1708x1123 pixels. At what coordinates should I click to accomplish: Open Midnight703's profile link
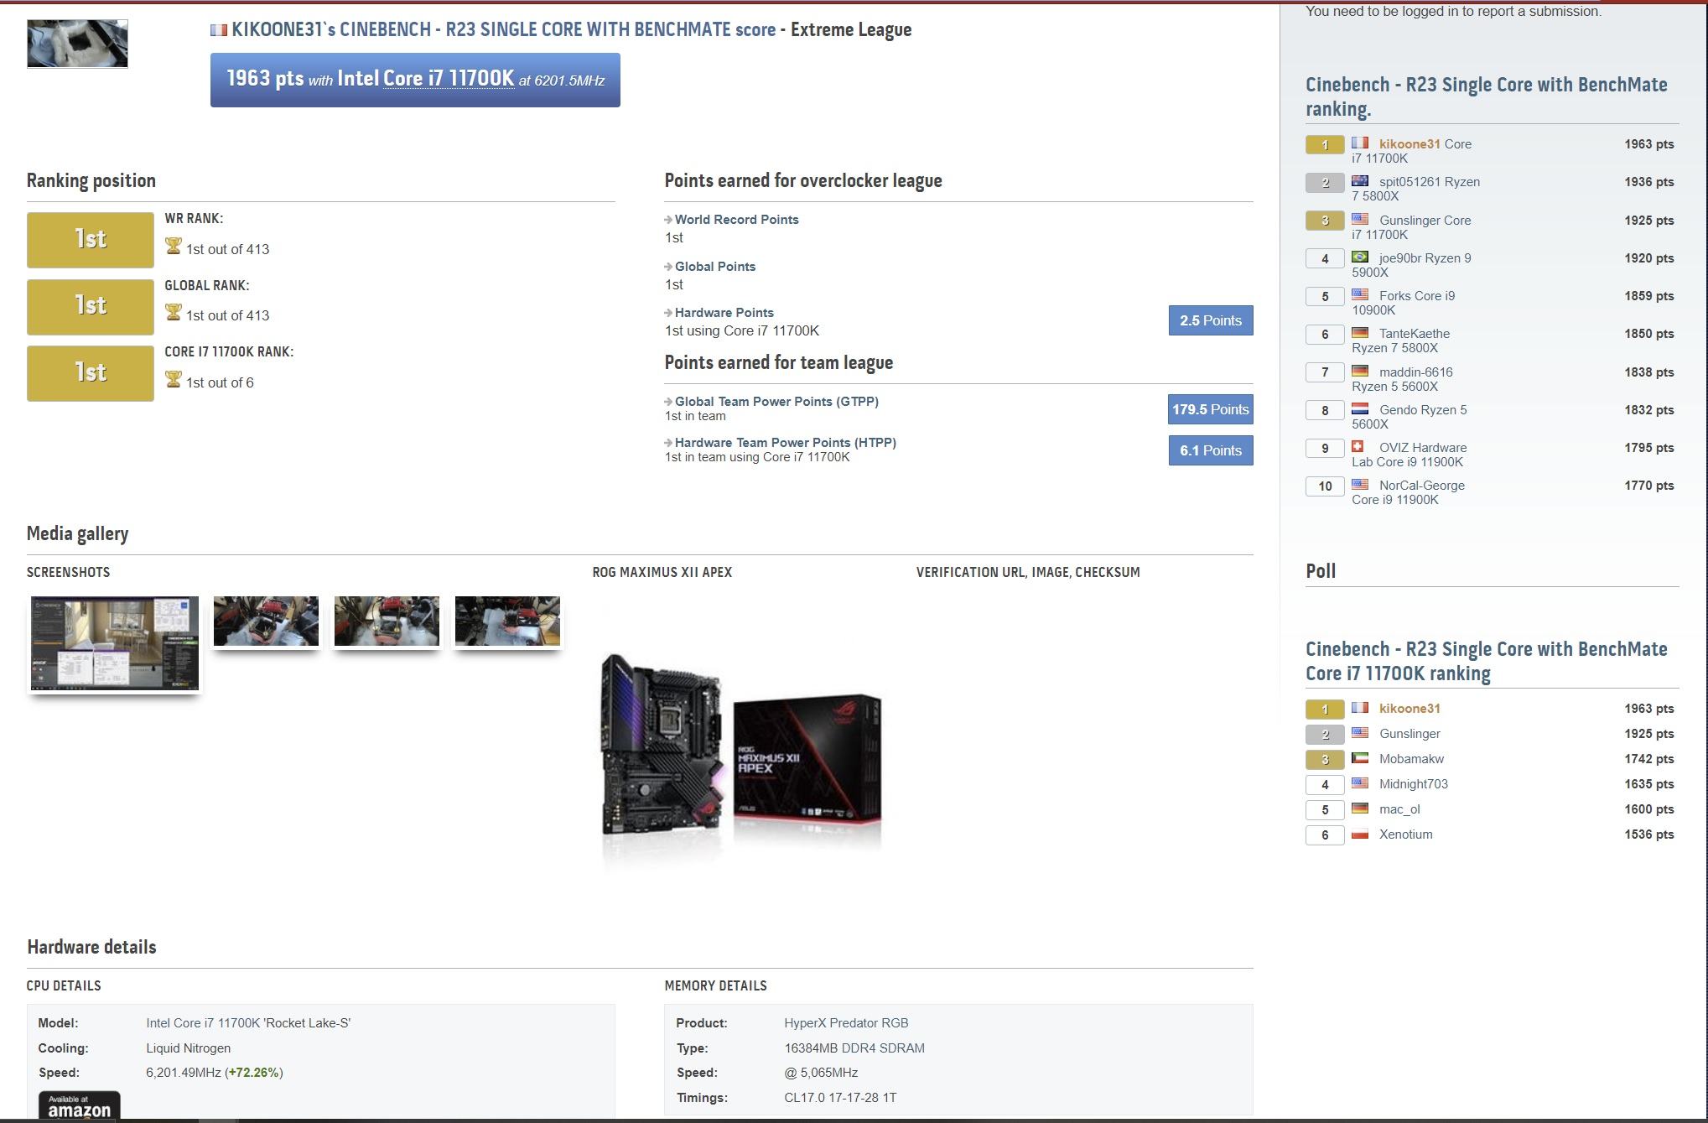pyautogui.click(x=1413, y=784)
